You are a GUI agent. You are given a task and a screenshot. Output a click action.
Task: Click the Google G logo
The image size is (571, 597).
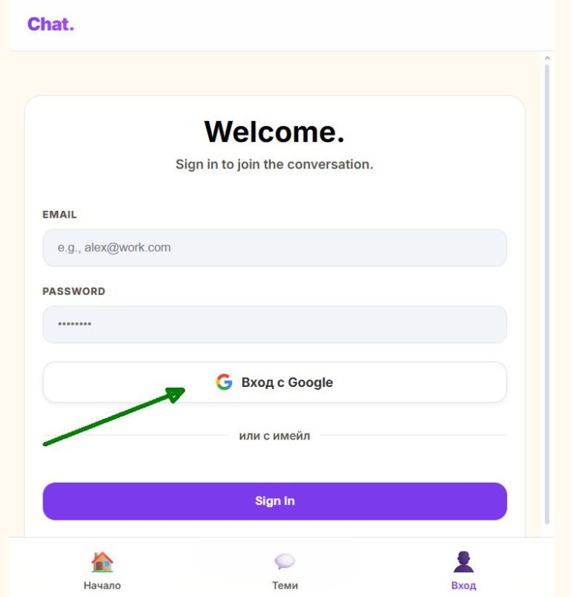tap(224, 382)
